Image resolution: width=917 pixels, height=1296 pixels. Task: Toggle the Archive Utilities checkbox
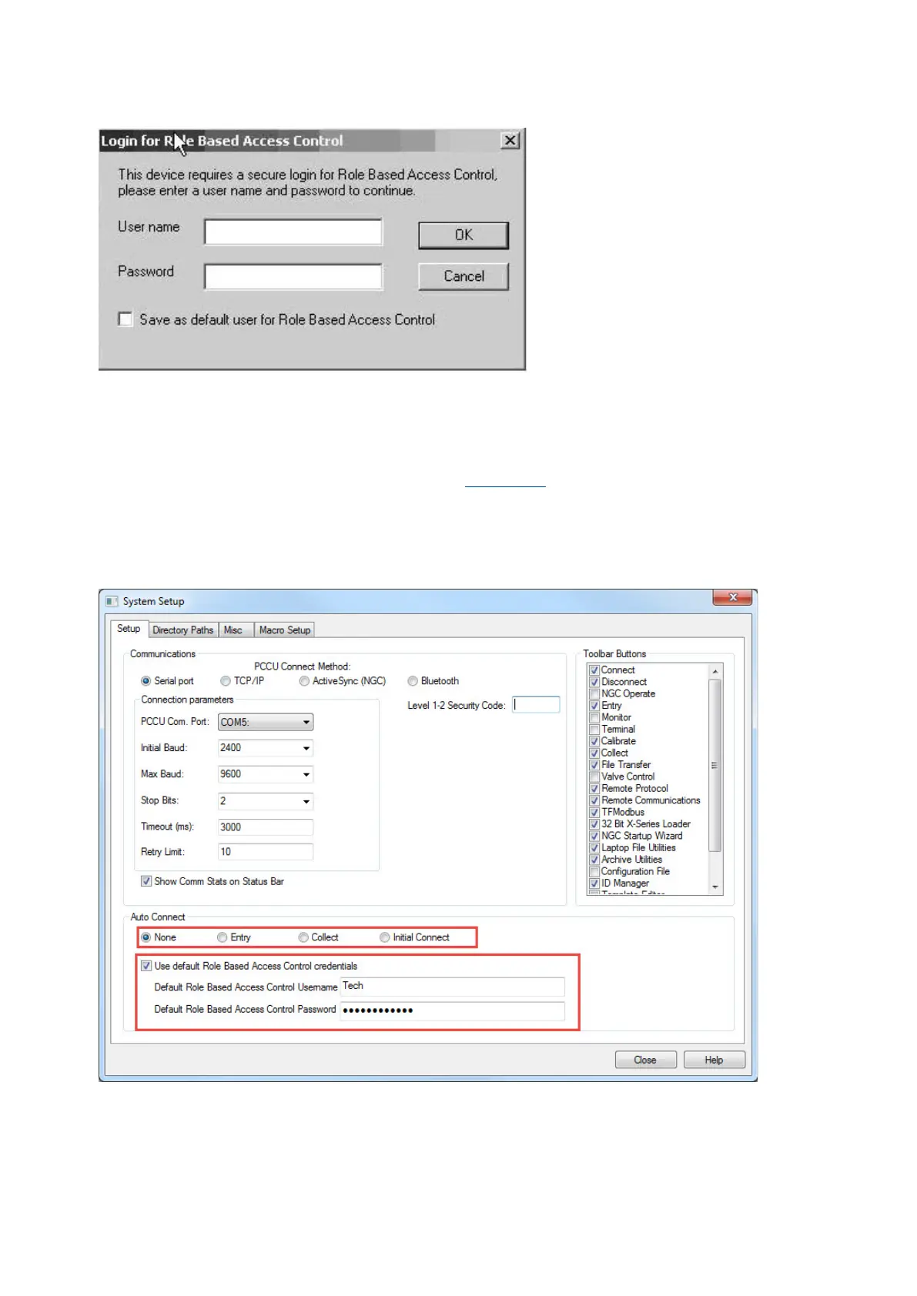tap(594, 860)
